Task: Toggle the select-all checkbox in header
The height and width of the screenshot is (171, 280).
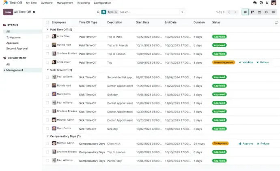Action: coord(47,22)
